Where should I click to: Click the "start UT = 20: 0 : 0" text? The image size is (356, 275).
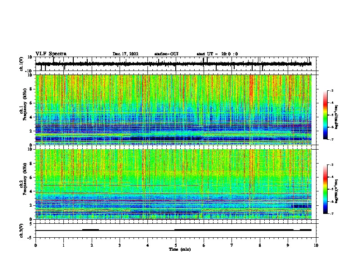[x=217, y=54]
